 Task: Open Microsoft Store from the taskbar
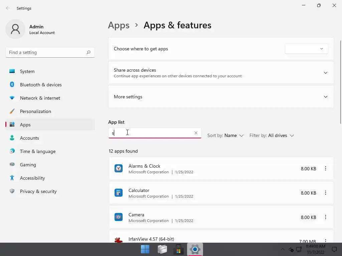(x=178, y=249)
